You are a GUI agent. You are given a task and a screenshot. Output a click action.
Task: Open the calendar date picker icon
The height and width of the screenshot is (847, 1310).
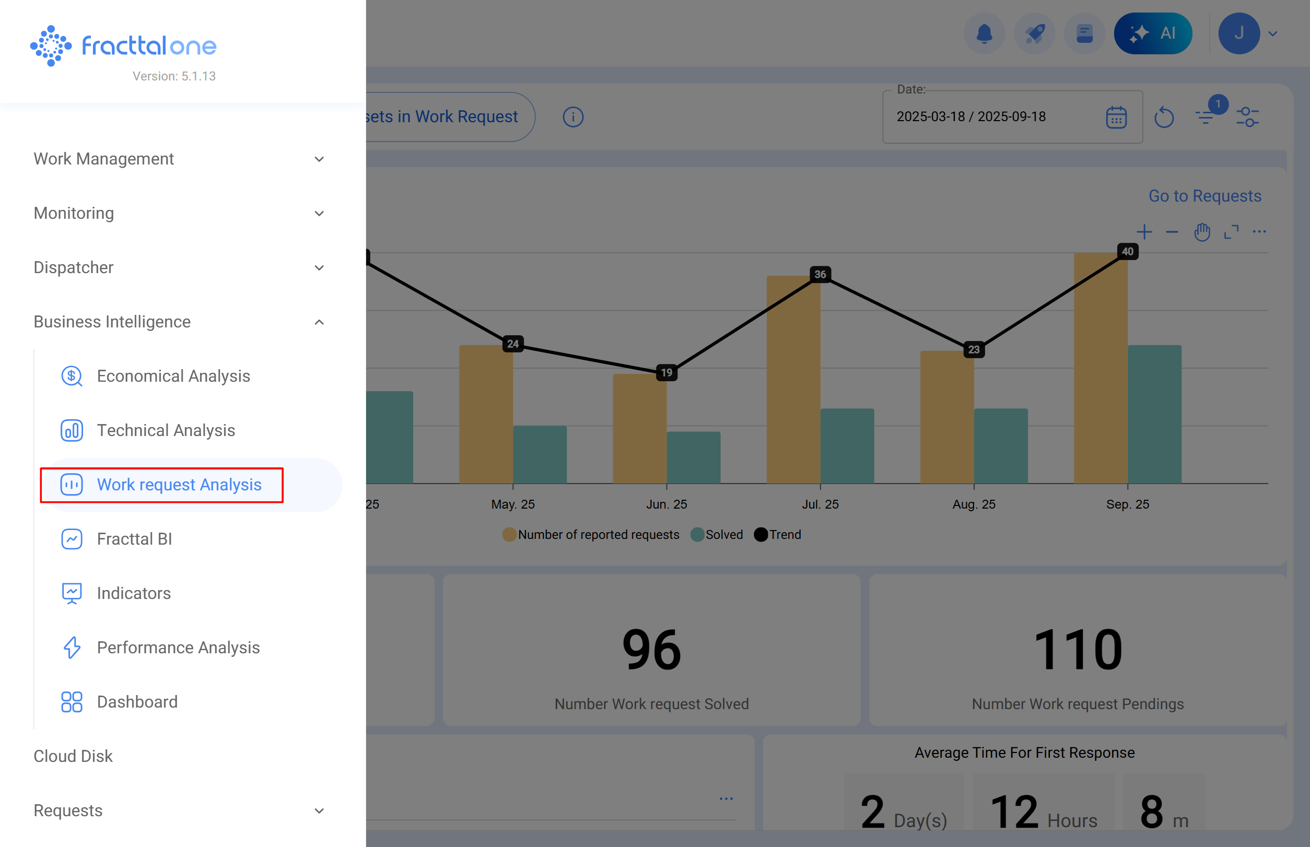1116,117
